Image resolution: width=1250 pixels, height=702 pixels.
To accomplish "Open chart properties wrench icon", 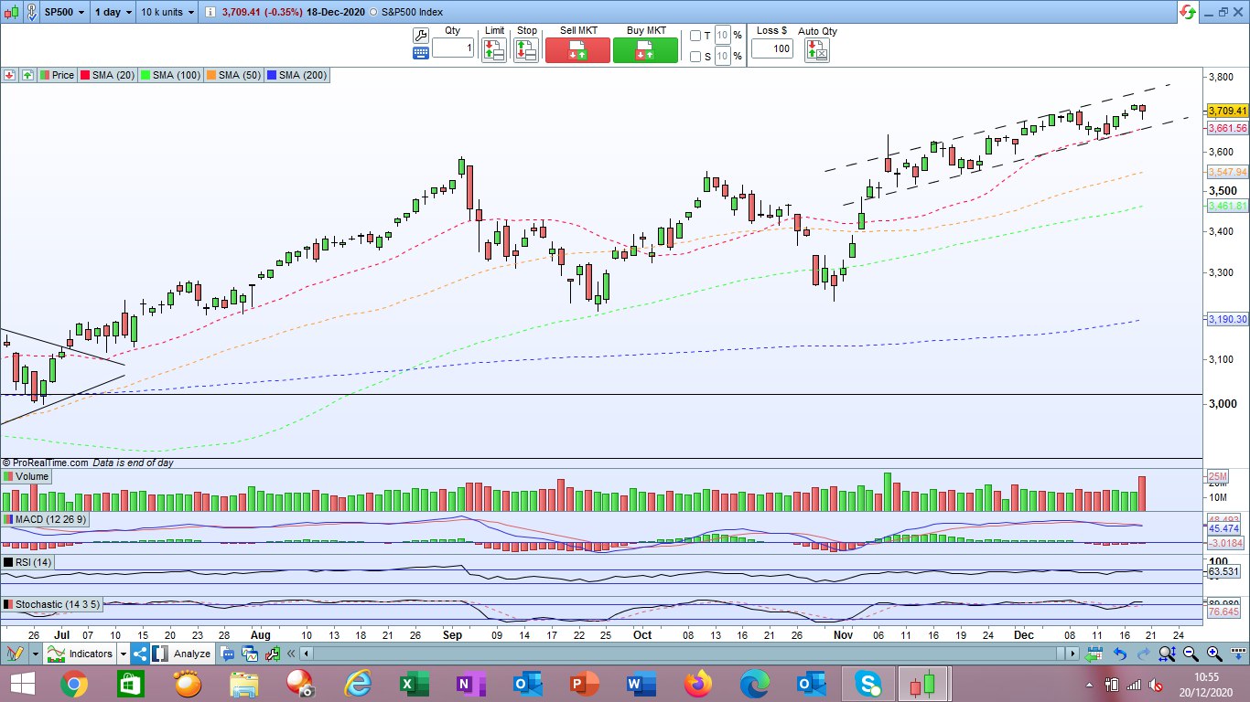I will (271, 654).
